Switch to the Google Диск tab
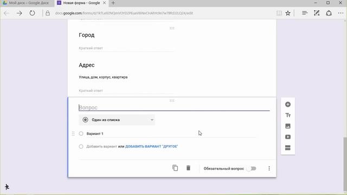 (x=27, y=3)
